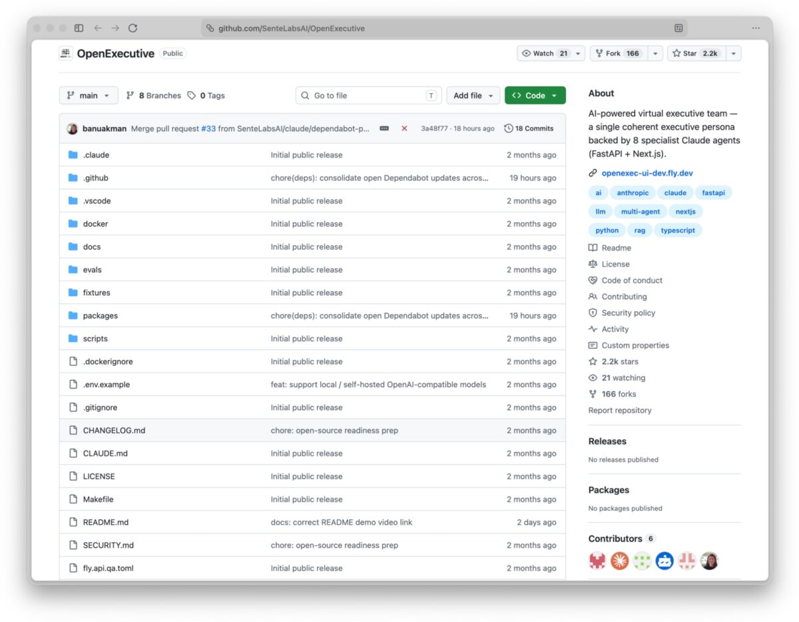Click the green pixel contributor avatar
Viewport: 799px width, 622px height.
point(642,561)
